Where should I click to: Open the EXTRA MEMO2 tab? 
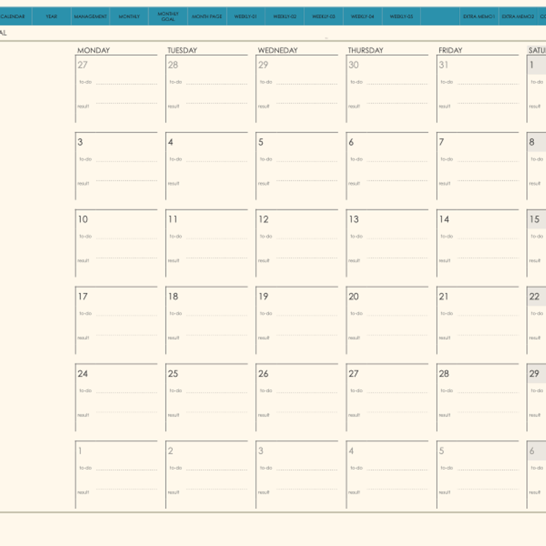point(518,17)
